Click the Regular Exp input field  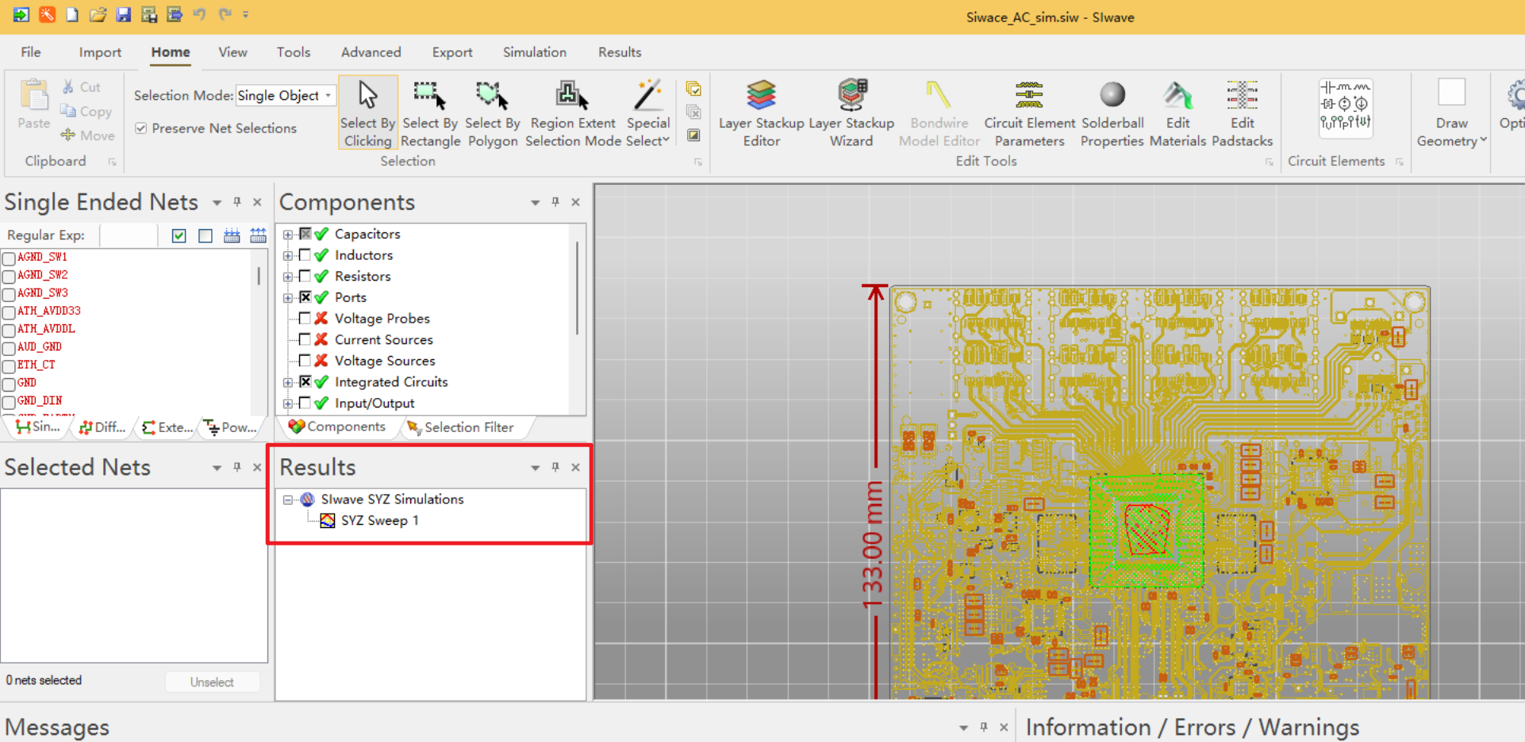point(129,235)
